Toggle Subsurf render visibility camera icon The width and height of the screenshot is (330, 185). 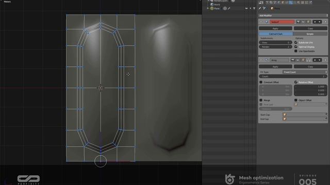pyautogui.click(x=298, y=22)
